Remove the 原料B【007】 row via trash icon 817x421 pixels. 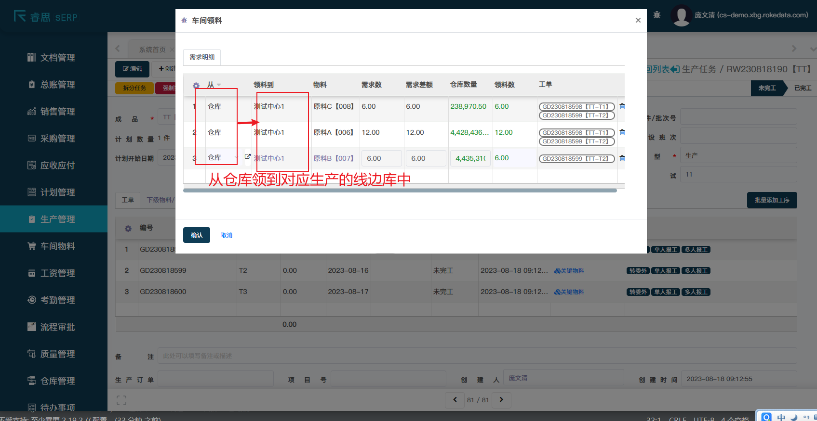coord(622,158)
